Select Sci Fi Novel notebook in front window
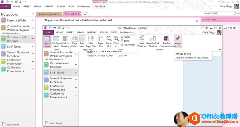This screenshot has height=127, width=240. (60, 73)
